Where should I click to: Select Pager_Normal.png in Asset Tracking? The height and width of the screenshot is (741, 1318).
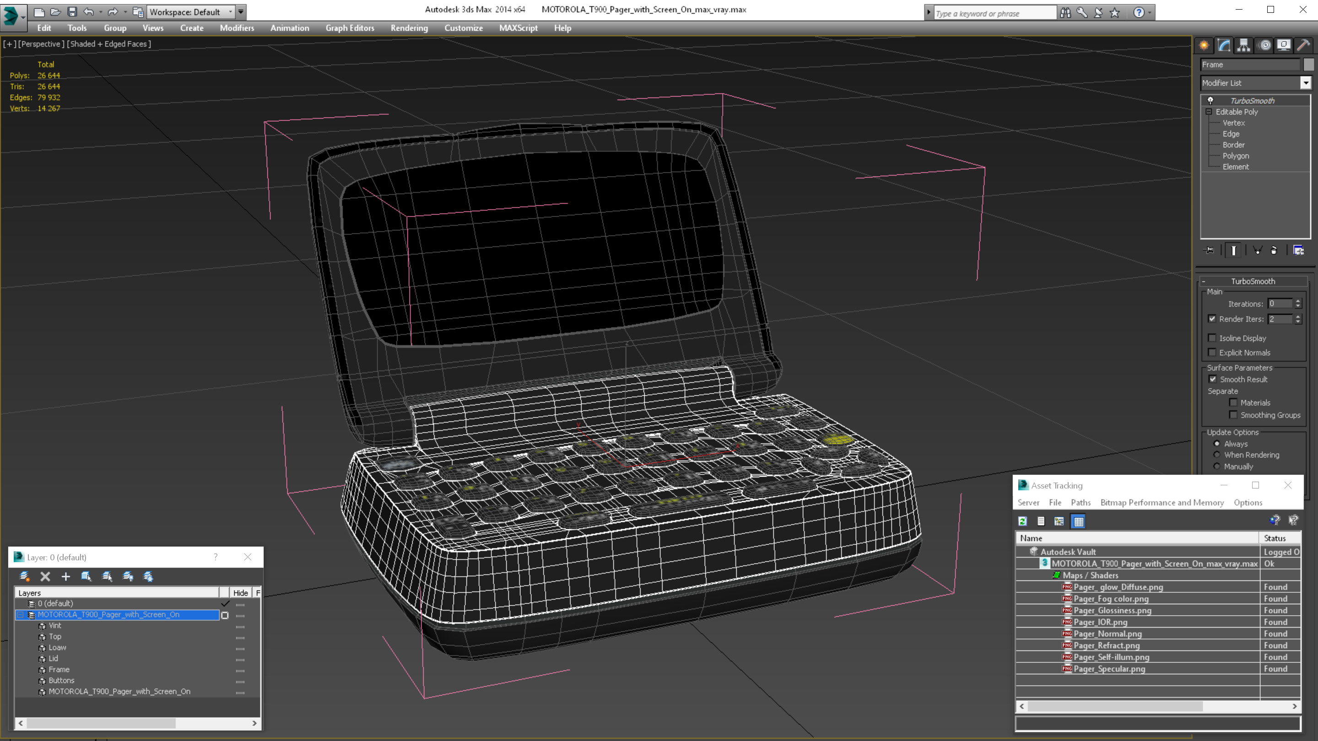click(1107, 634)
